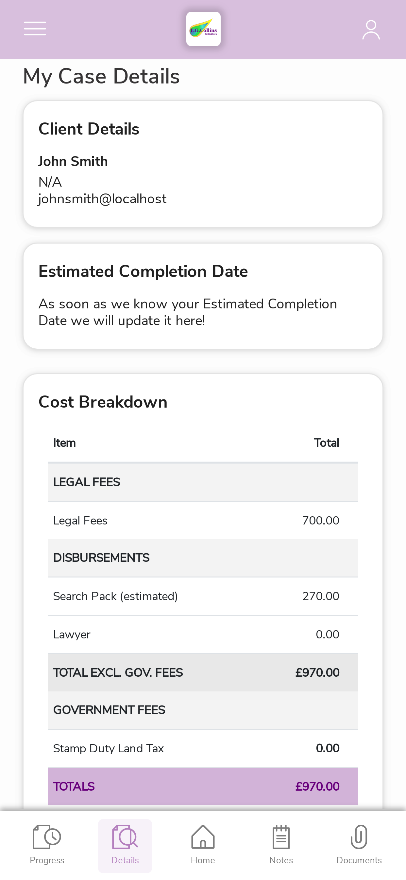Tap the Estimated Completion Date card
Image resolution: width=406 pixels, height=880 pixels.
coord(203,296)
